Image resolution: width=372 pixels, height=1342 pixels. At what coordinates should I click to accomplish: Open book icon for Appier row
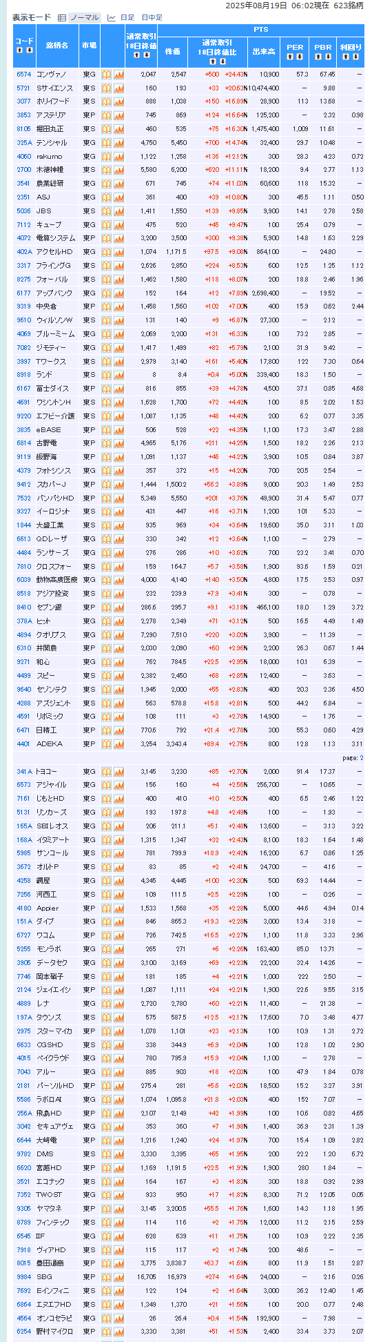[107, 908]
